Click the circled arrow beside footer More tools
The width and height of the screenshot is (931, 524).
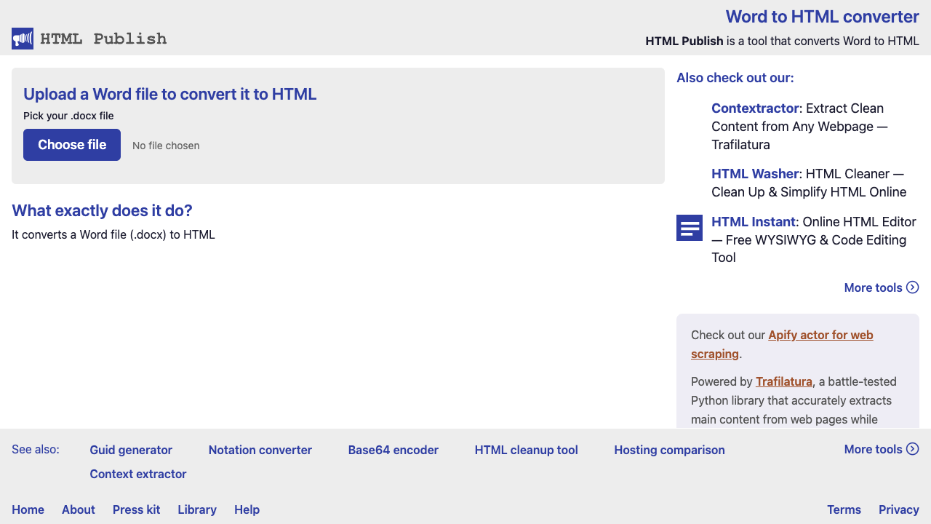(913, 449)
